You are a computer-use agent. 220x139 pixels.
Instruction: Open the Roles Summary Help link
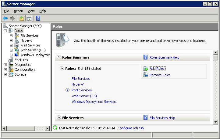click(x=165, y=57)
